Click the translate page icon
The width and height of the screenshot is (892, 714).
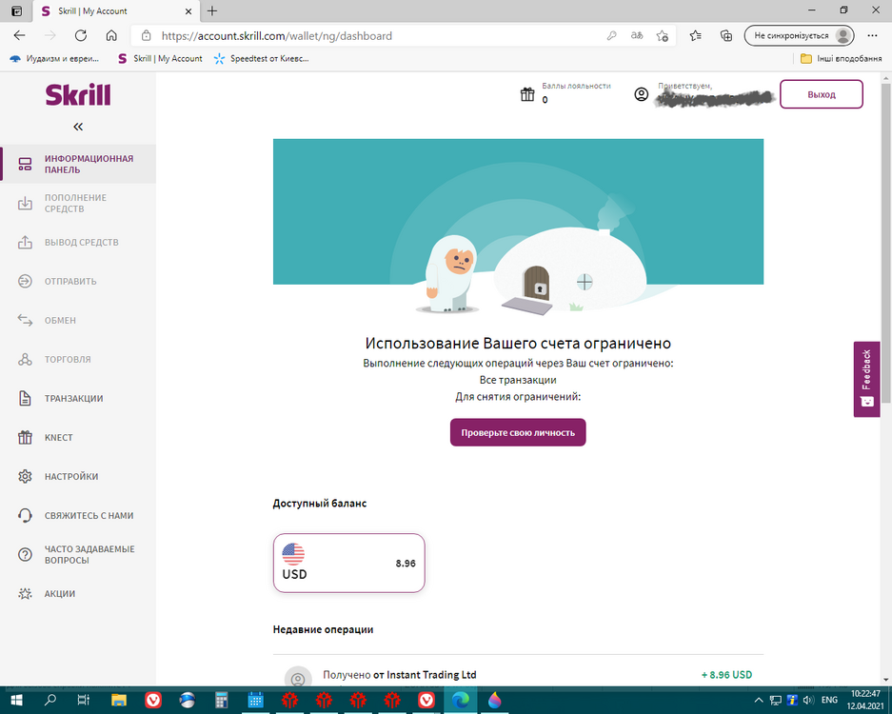(x=637, y=36)
